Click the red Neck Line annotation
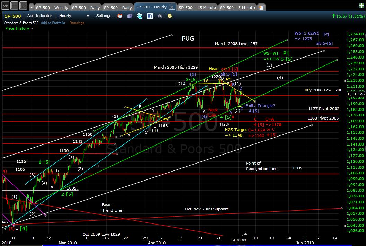The image size is (366, 246). [x=213, y=112]
